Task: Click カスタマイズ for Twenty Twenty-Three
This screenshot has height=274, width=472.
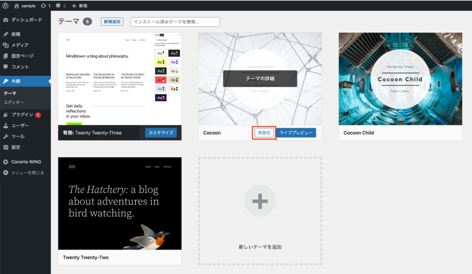Action: coord(161,133)
